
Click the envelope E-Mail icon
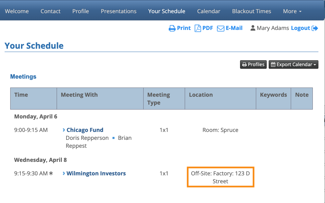pos(220,28)
